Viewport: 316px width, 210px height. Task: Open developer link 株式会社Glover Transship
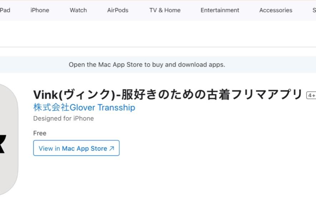[84, 108]
